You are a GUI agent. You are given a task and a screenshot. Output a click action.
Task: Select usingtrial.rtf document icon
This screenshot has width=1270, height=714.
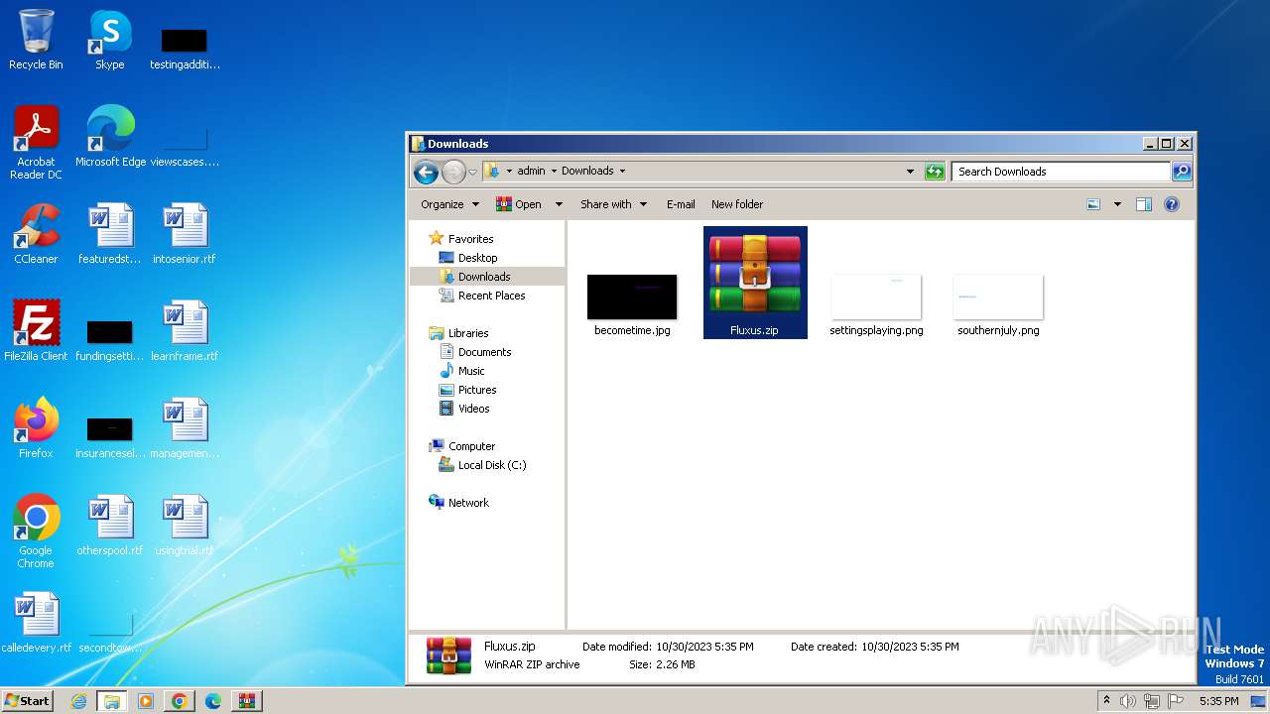[x=185, y=526]
